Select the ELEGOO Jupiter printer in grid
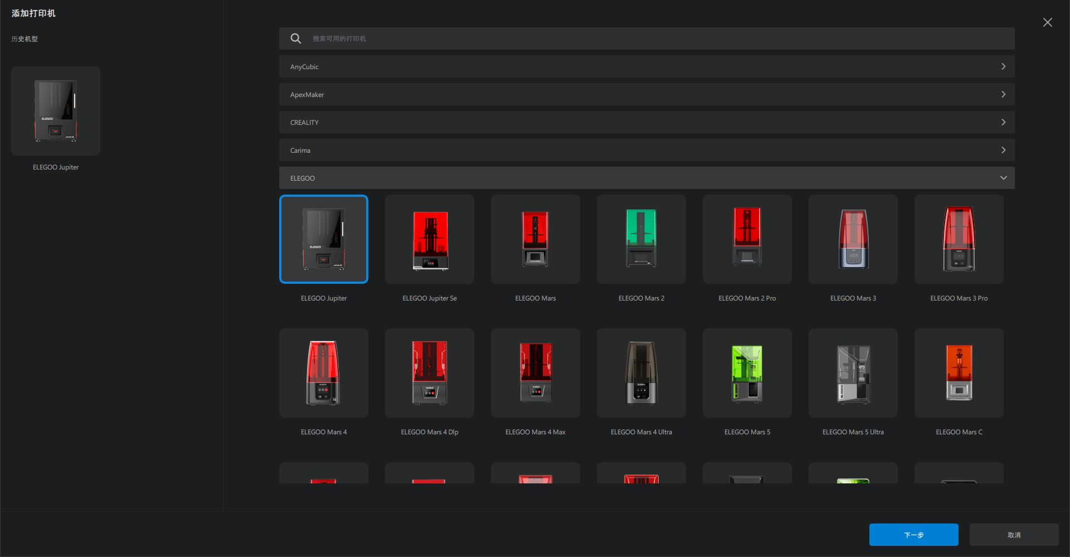Viewport: 1070px width, 557px height. coord(324,239)
